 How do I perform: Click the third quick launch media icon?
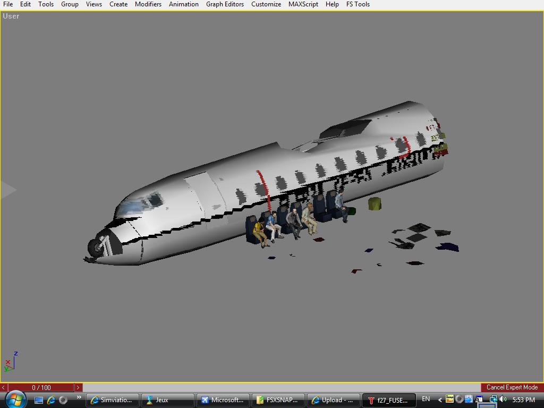(x=63, y=400)
